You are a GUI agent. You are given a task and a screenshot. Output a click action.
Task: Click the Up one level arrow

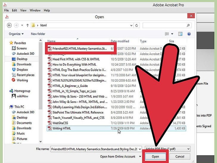click(27, 25)
